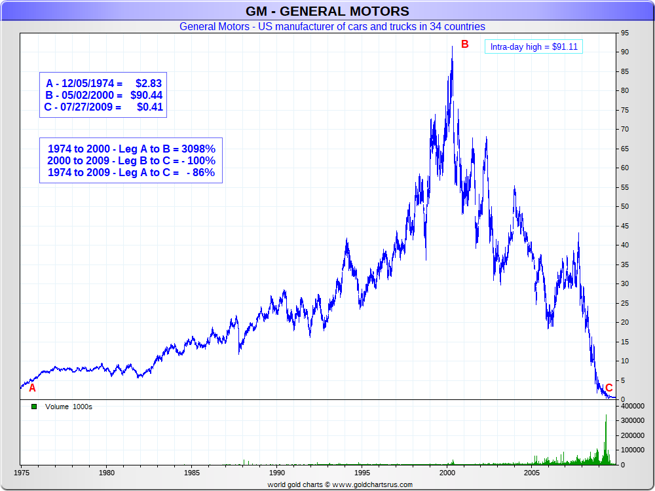Click the price axis label "85"
Viewport: 655px width, 491px height.
pos(625,71)
